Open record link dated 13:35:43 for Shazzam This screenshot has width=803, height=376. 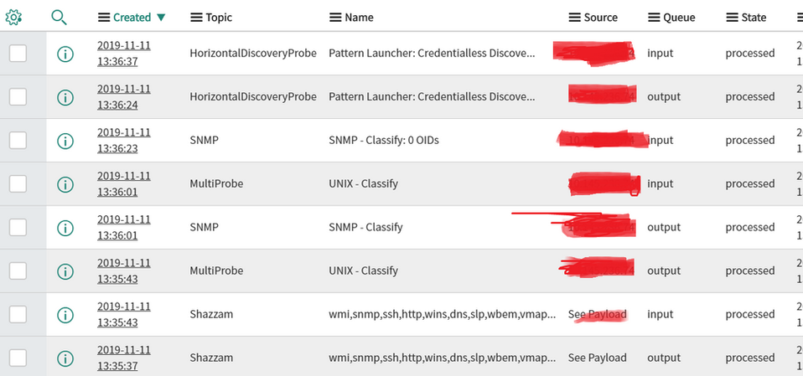coord(124,315)
